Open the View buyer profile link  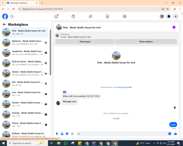pos(124,87)
